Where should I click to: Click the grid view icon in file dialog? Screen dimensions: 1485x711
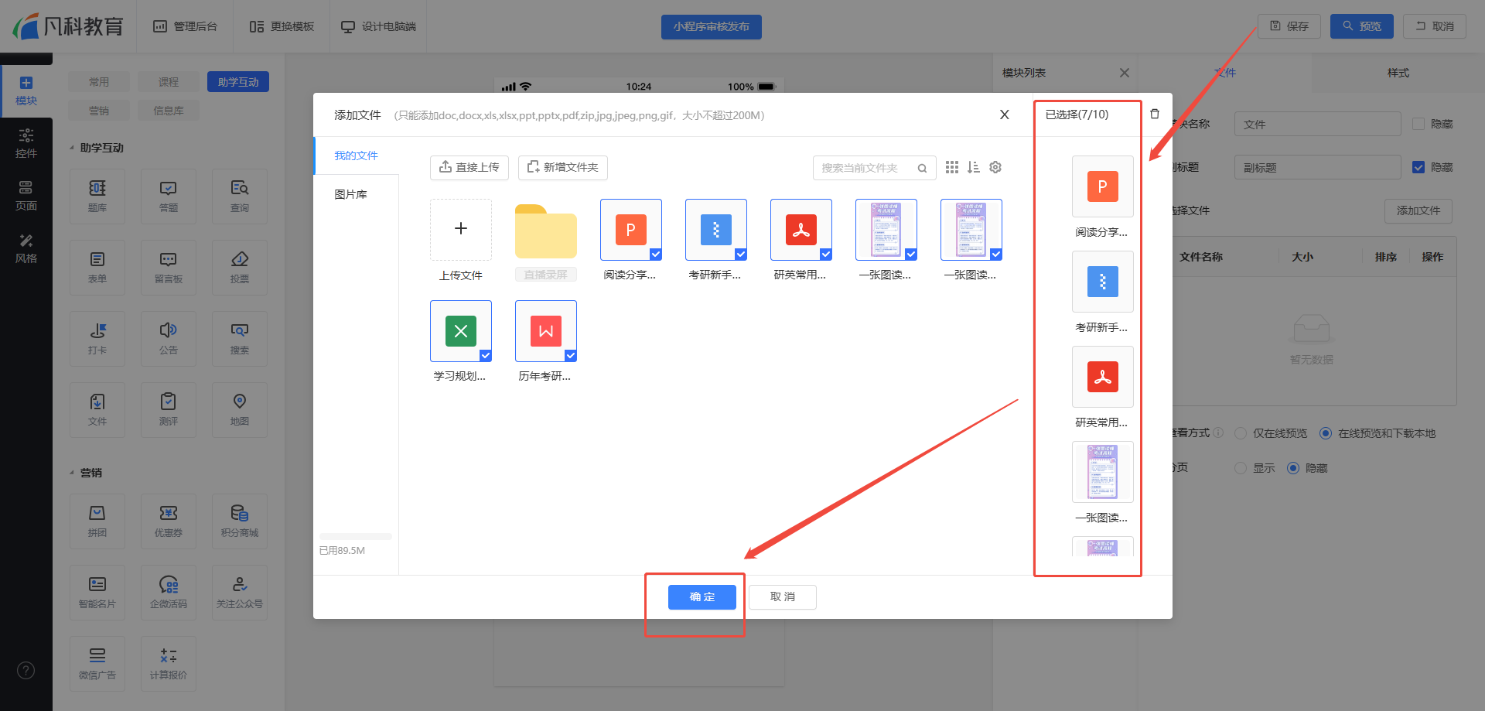[x=951, y=167]
